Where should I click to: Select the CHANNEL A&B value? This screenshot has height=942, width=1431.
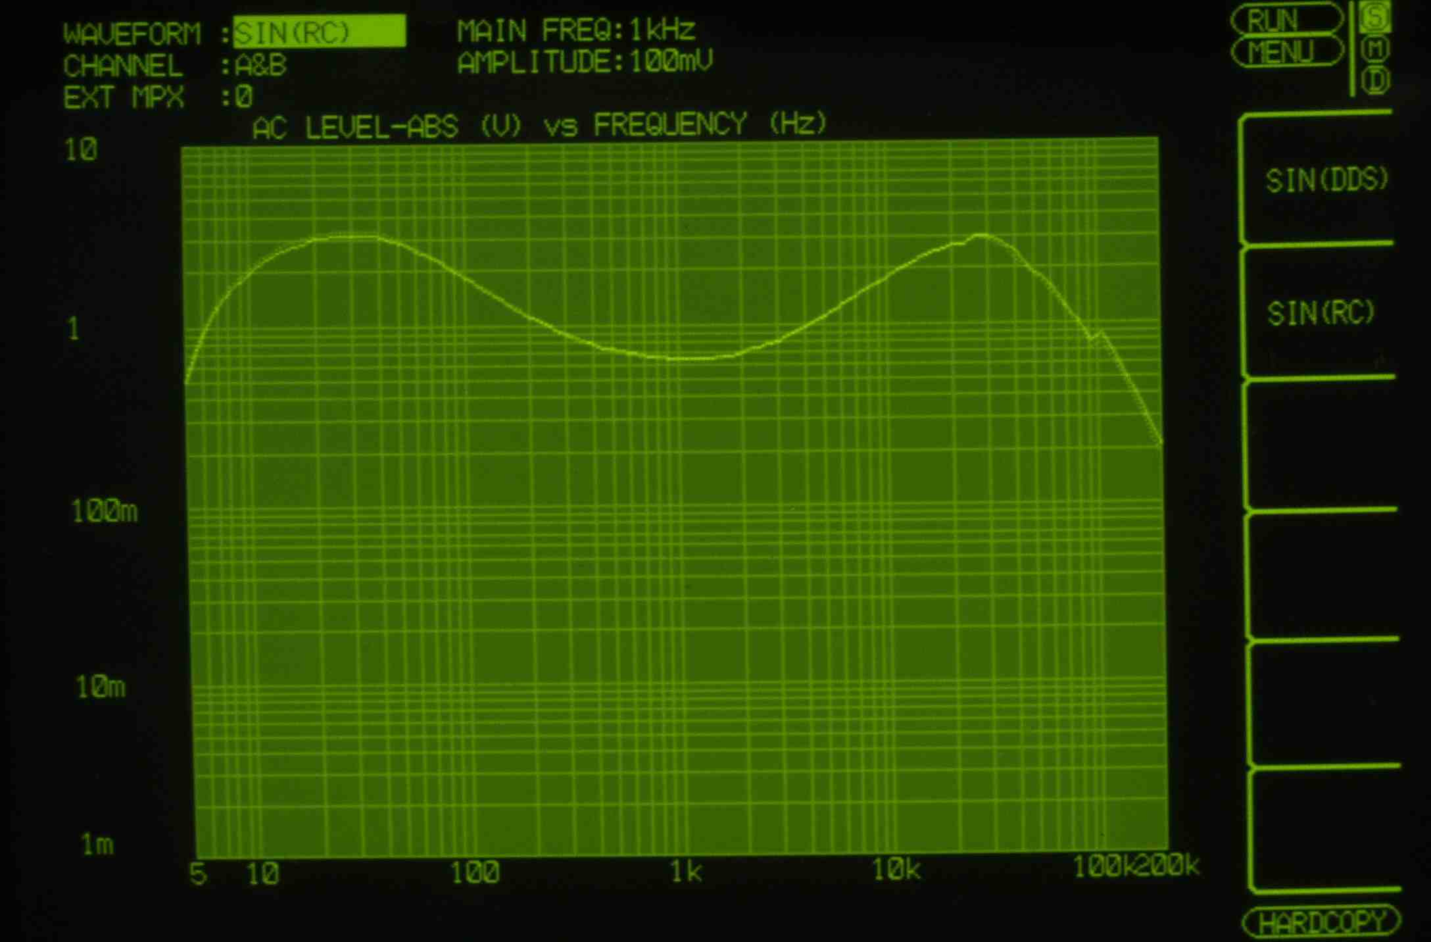[x=260, y=65]
